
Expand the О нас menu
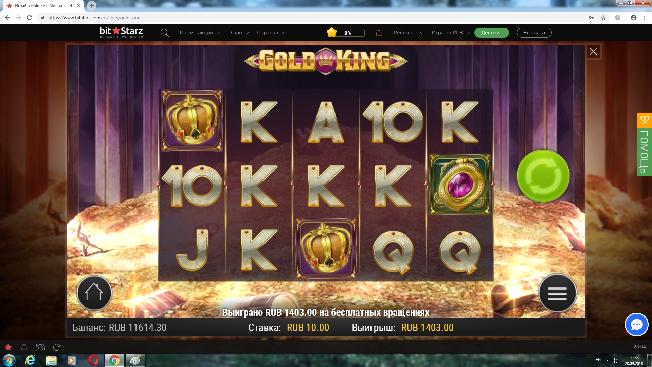[238, 33]
